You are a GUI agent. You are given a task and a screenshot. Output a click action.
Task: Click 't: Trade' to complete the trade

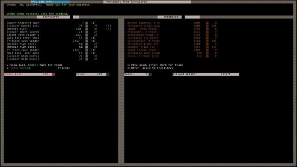[64, 68]
